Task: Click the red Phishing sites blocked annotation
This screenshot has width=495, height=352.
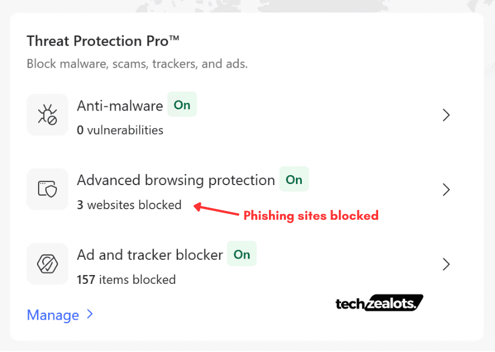Action: coord(311,216)
